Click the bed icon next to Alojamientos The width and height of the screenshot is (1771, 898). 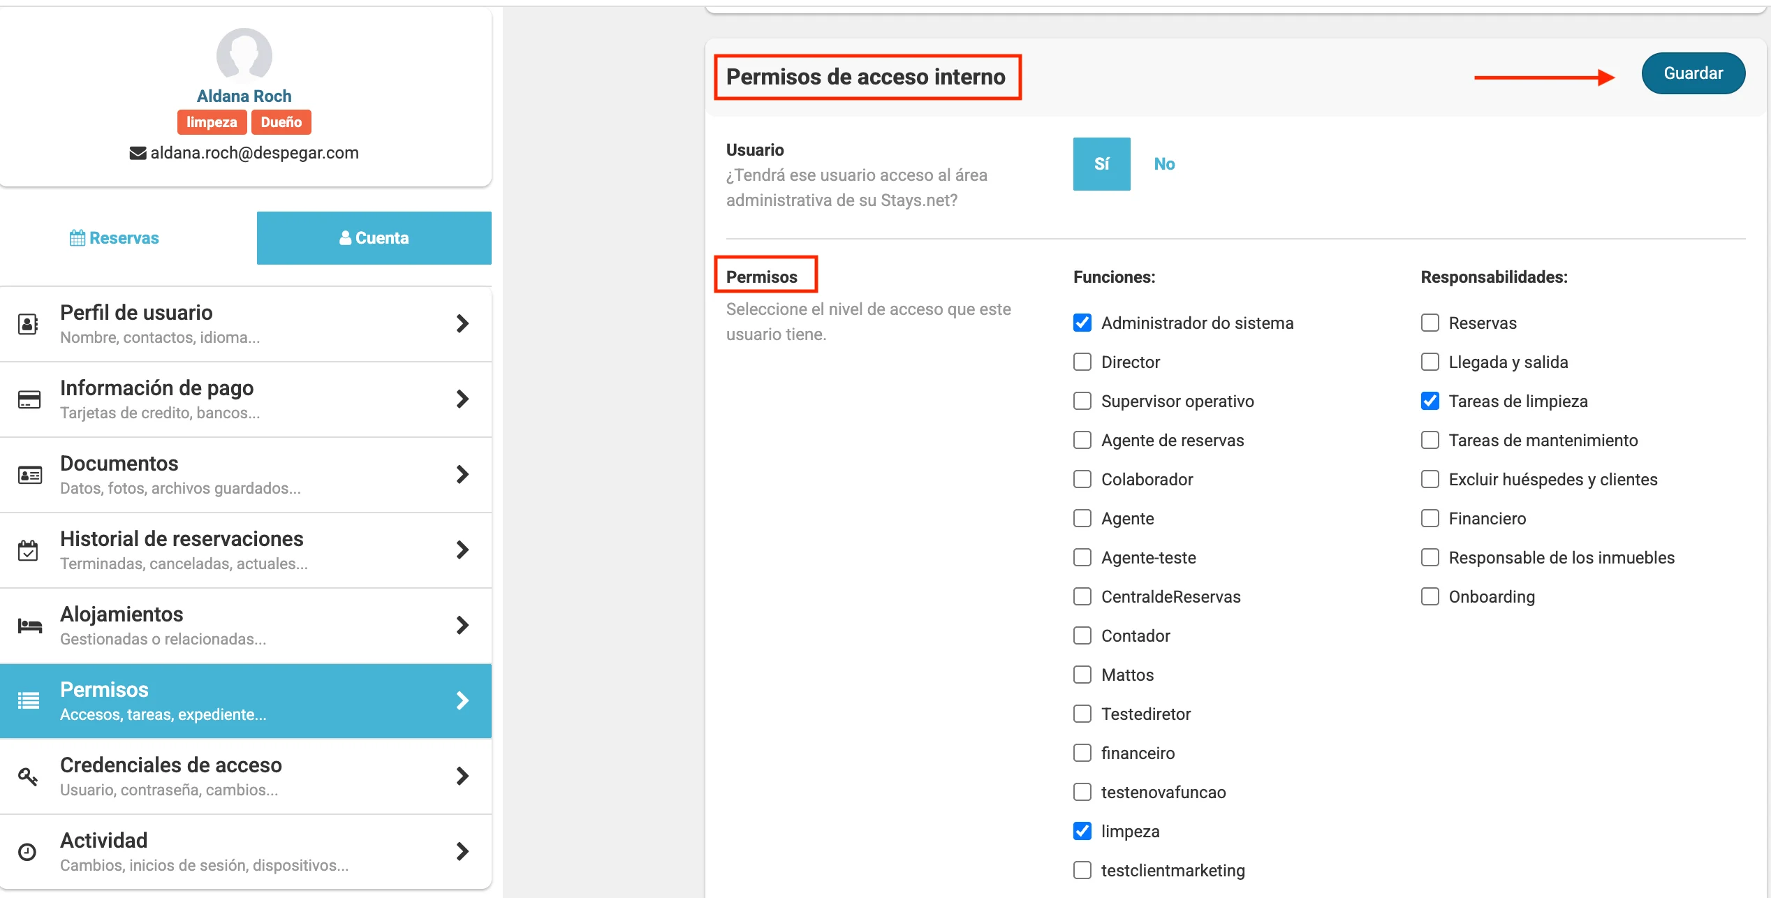[x=29, y=626]
